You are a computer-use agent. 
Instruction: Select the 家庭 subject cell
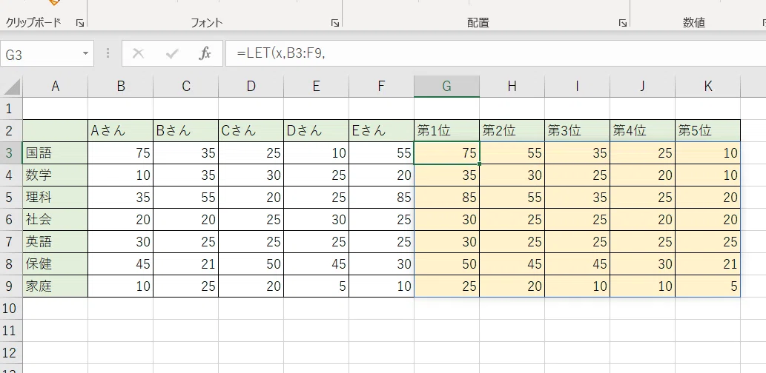click(55, 286)
